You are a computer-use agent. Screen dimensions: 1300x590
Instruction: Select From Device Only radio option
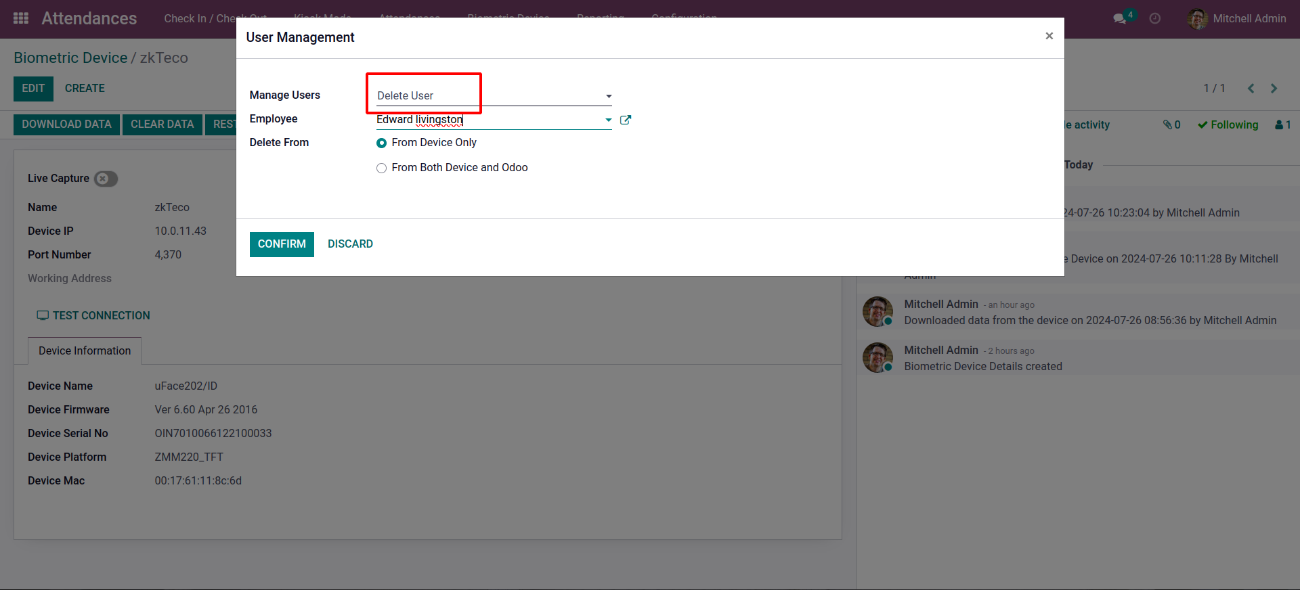(381, 143)
